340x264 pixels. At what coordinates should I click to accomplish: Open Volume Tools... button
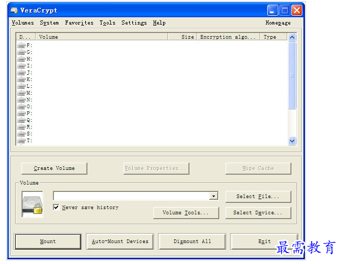click(x=186, y=213)
